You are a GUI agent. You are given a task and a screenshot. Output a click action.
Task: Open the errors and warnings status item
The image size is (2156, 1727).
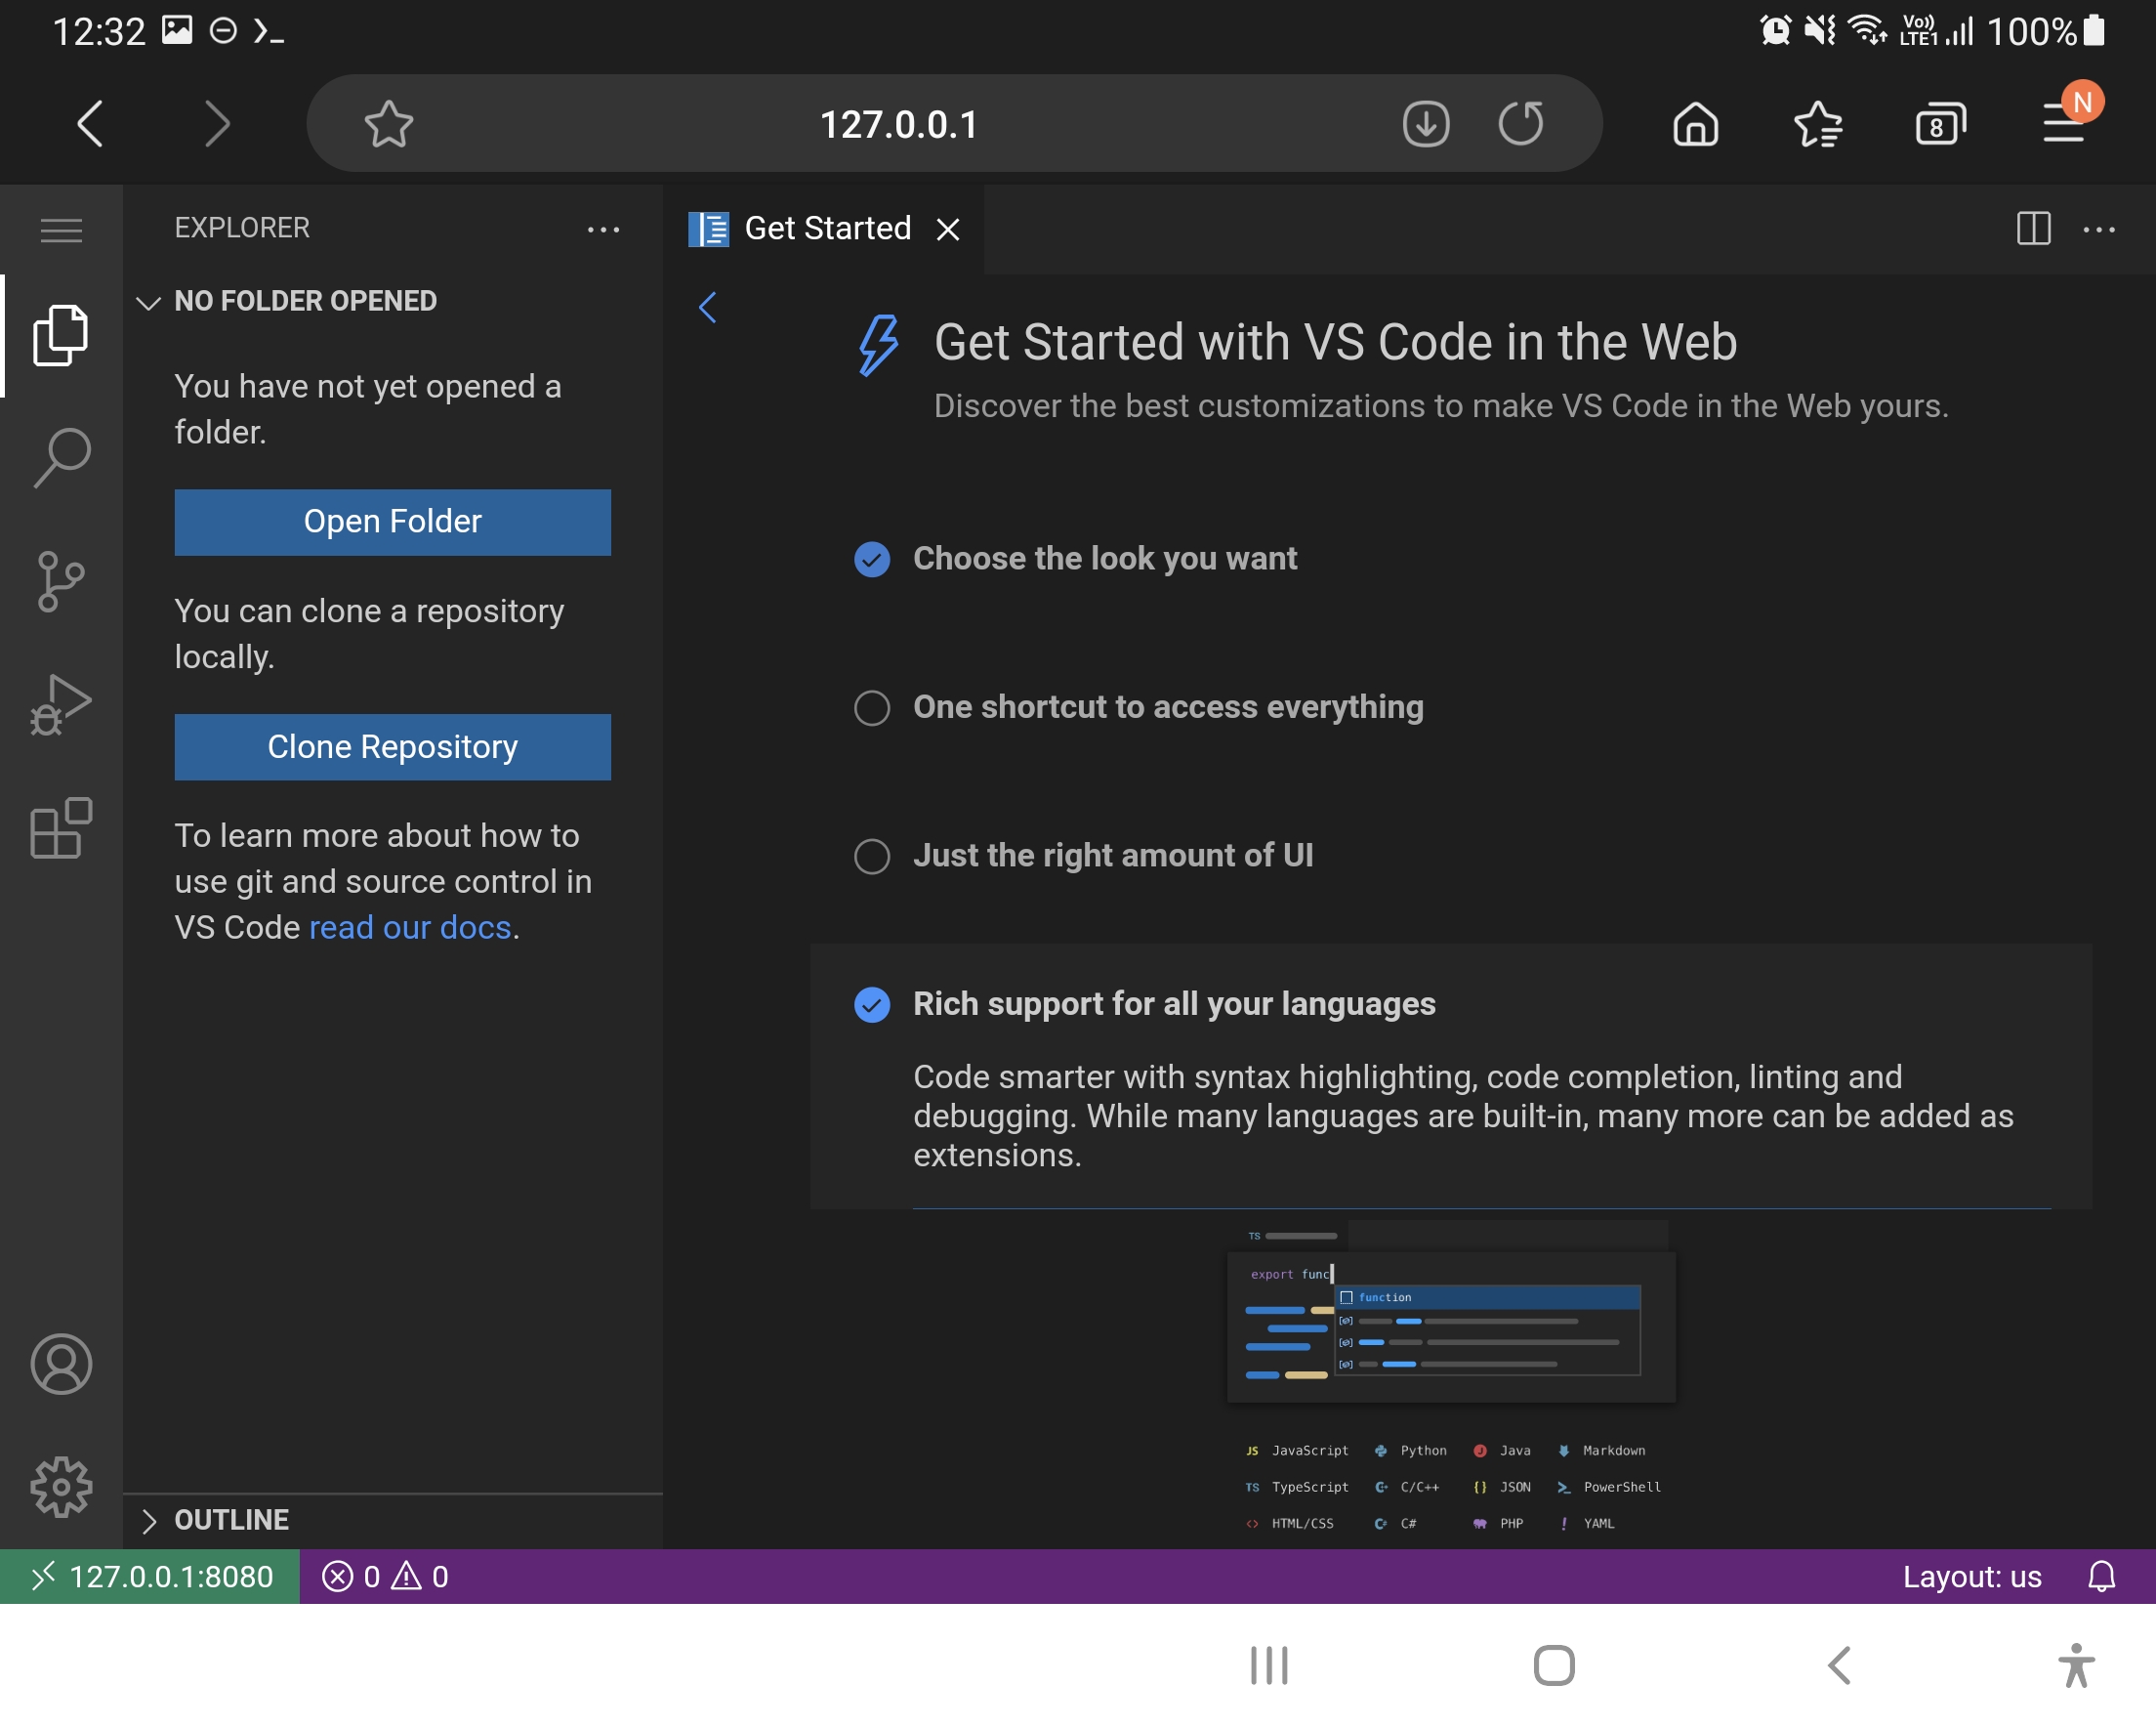coord(385,1576)
